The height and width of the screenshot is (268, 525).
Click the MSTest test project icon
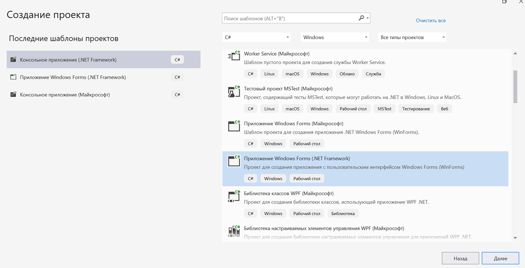tap(234, 91)
